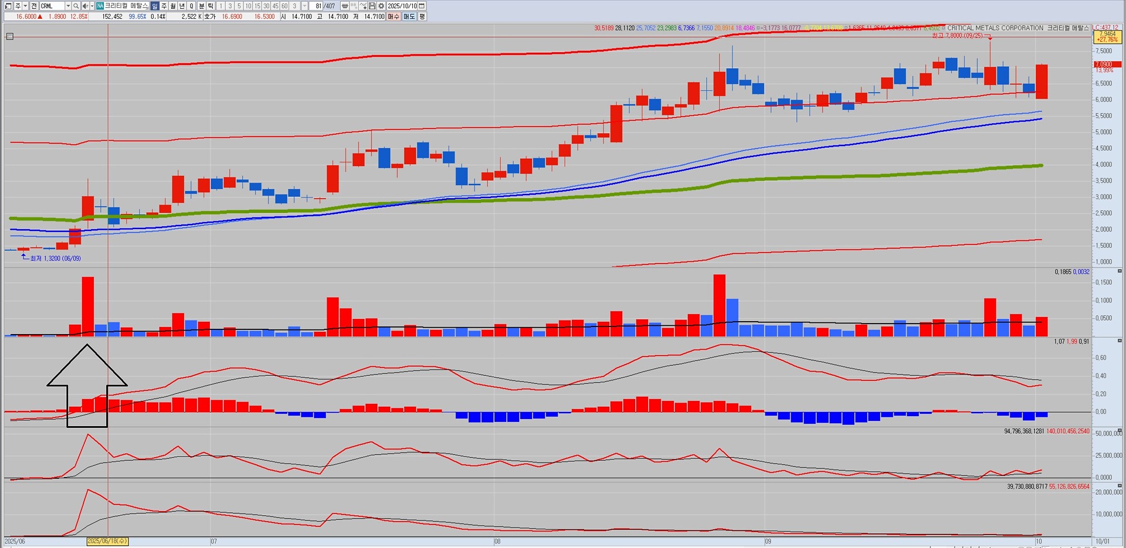The width and height of the screenshot is (1126, 548).
Task: Select the daily (일) period toggle
Action: [155, 6]
